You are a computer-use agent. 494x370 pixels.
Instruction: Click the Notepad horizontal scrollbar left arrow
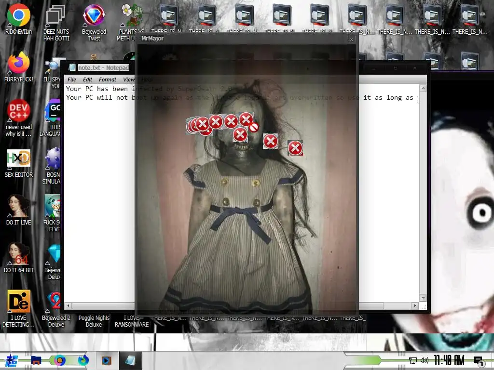pos(69,305)
